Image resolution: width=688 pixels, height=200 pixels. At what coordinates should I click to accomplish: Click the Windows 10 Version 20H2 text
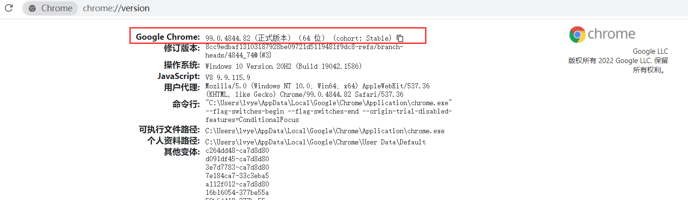pyautogui.click(x=284, y=66)
